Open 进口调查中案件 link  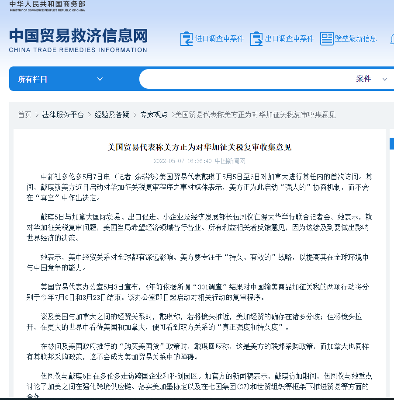coord(219,38)
